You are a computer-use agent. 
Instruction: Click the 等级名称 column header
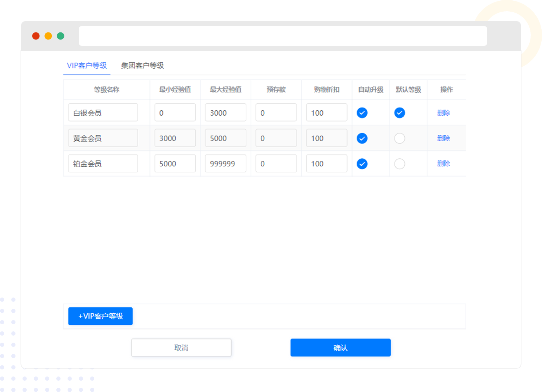click(107, 90)
